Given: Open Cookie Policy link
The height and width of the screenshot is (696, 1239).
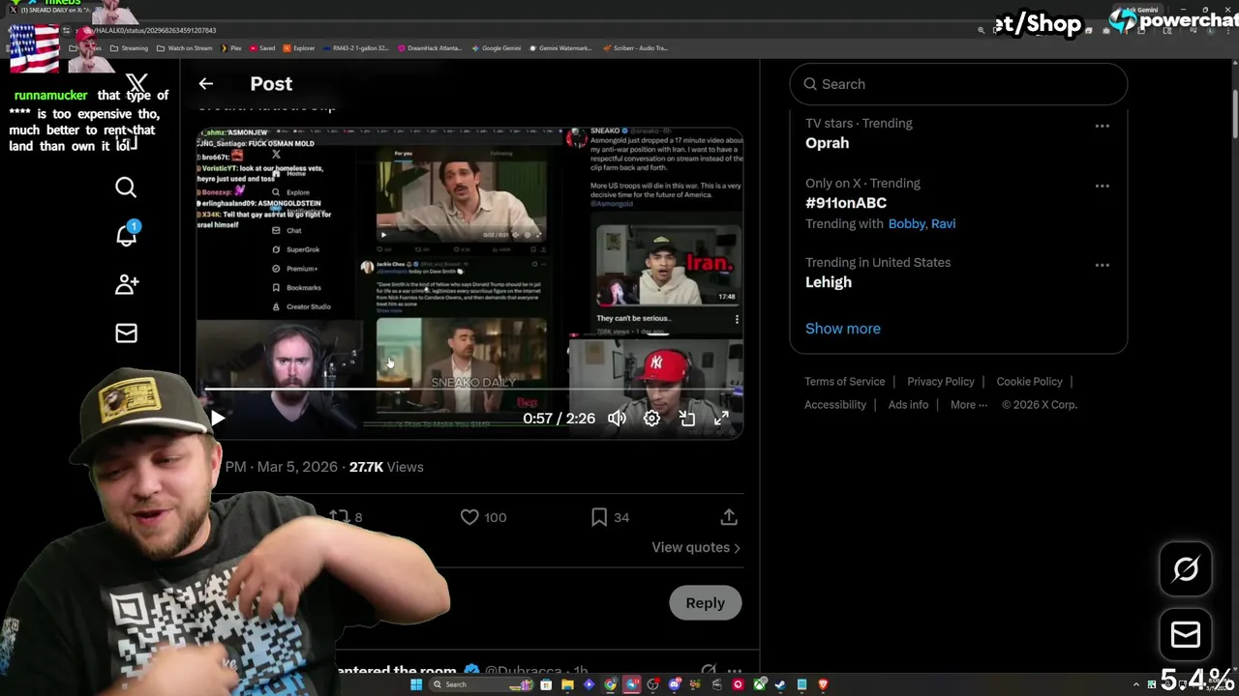Looking at the screenshot, I should [x=1029, y=382].
